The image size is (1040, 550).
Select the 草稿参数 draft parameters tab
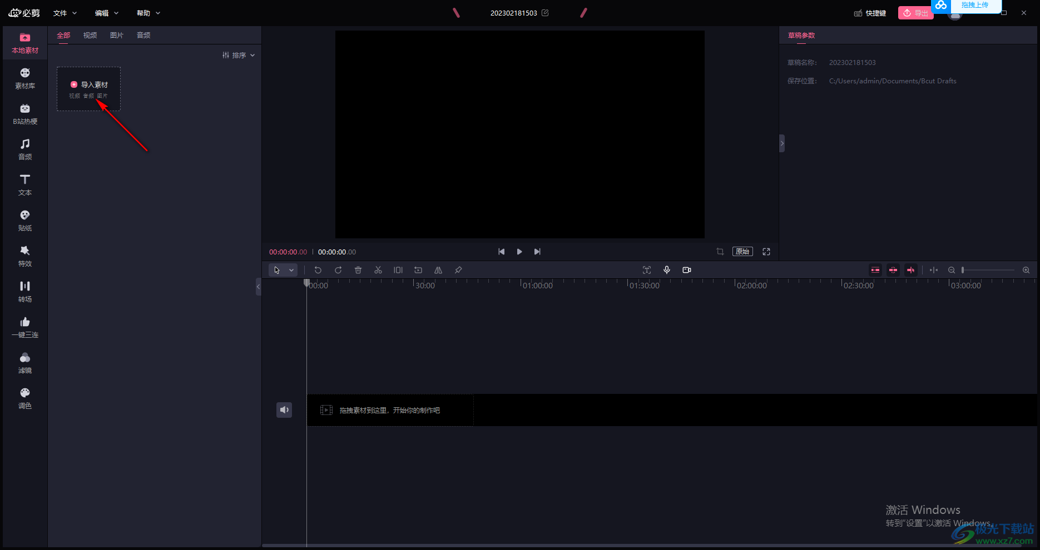click(801, 35)
